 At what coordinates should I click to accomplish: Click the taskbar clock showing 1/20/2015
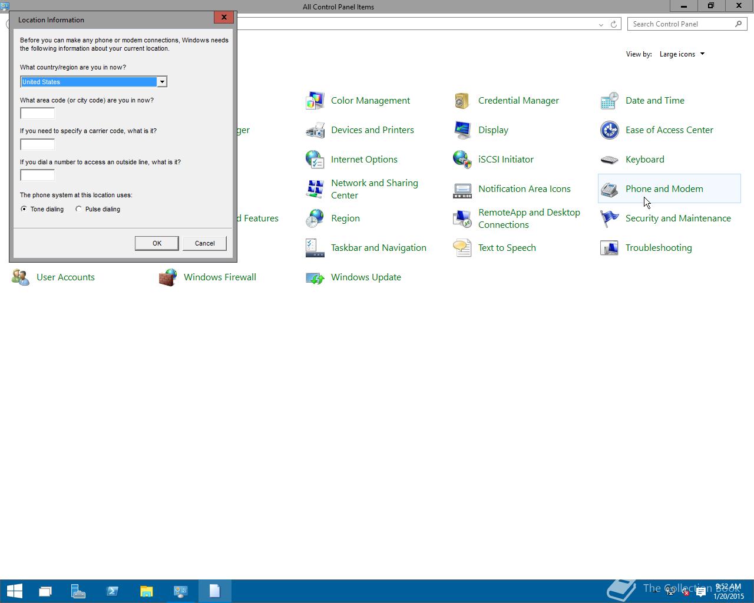click(x=728, y=591)
